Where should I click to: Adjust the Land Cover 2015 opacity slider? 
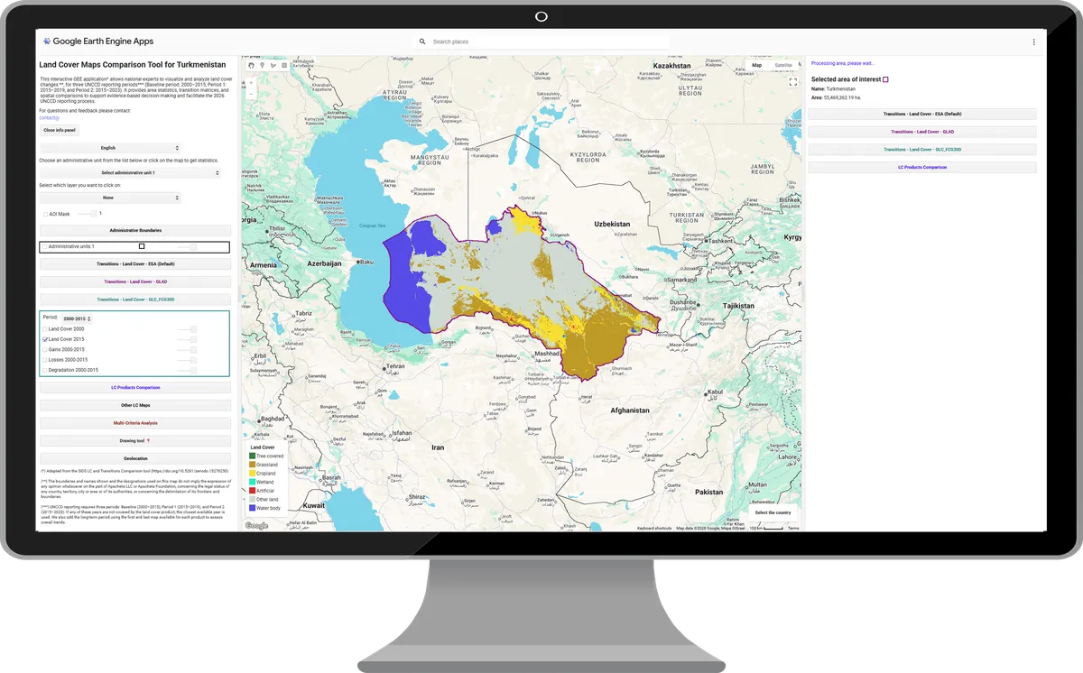coord(187,339)
